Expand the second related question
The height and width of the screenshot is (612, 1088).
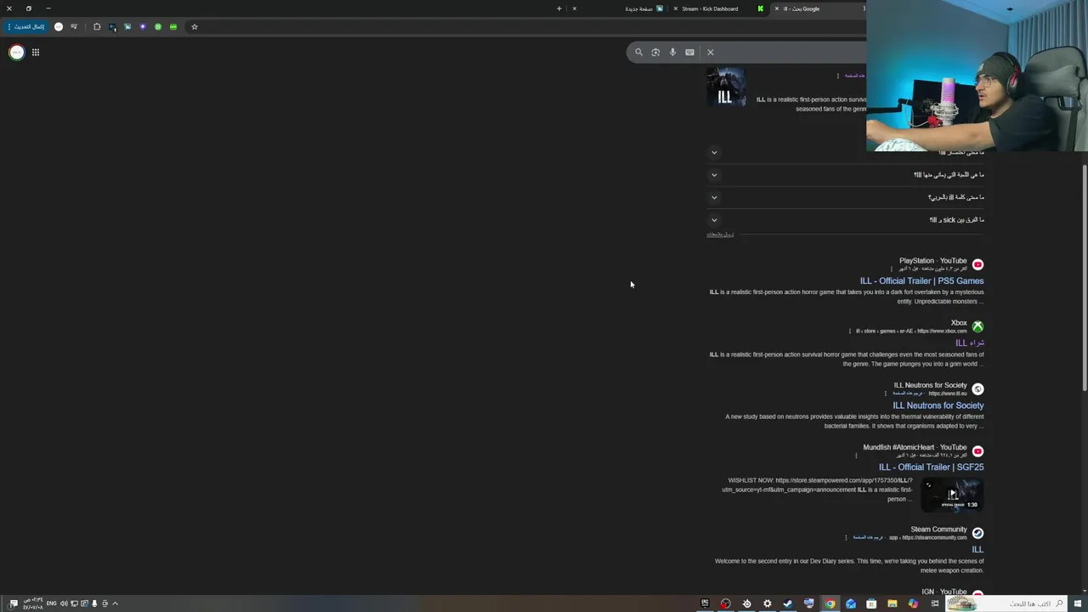pyautogui.click(x=714, y=175)
